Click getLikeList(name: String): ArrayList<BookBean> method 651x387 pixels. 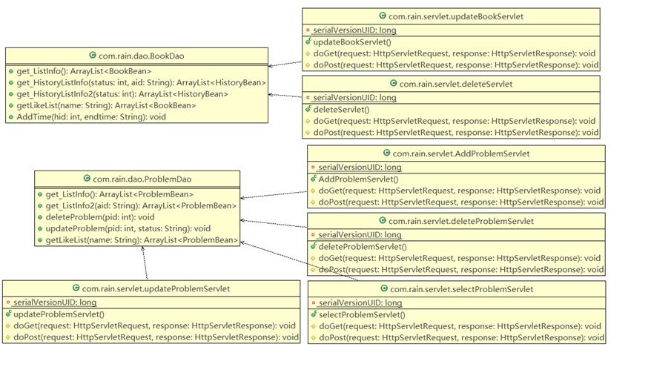tap(106, 105)
